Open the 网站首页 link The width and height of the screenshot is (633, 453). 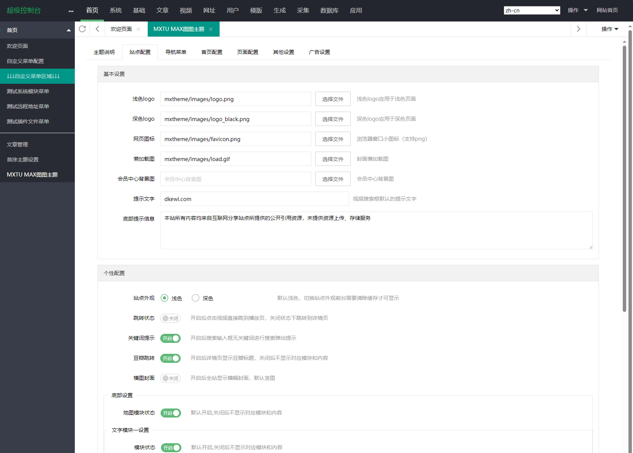[607, 10]
